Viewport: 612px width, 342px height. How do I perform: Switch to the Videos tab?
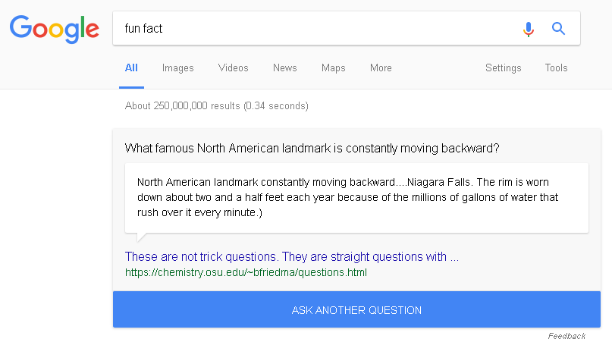pyautogui.click(x=233, y=68)
